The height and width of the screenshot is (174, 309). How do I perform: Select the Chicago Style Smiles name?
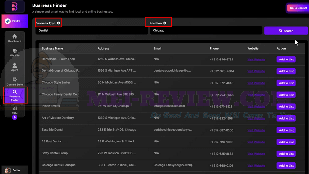[x=56, y=82]
